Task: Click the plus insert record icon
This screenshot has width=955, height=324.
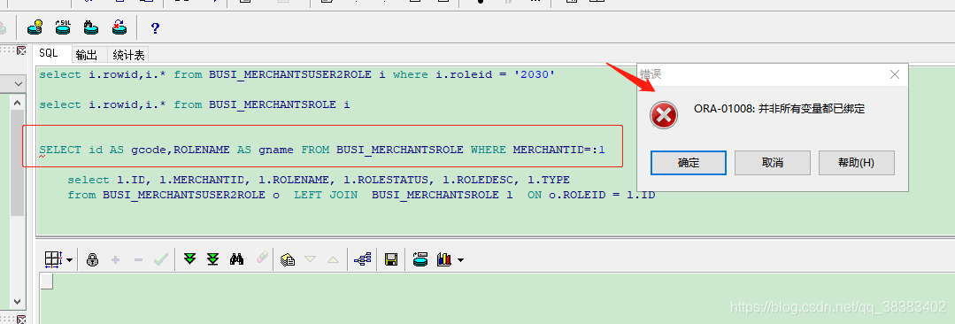Action: 116,260
